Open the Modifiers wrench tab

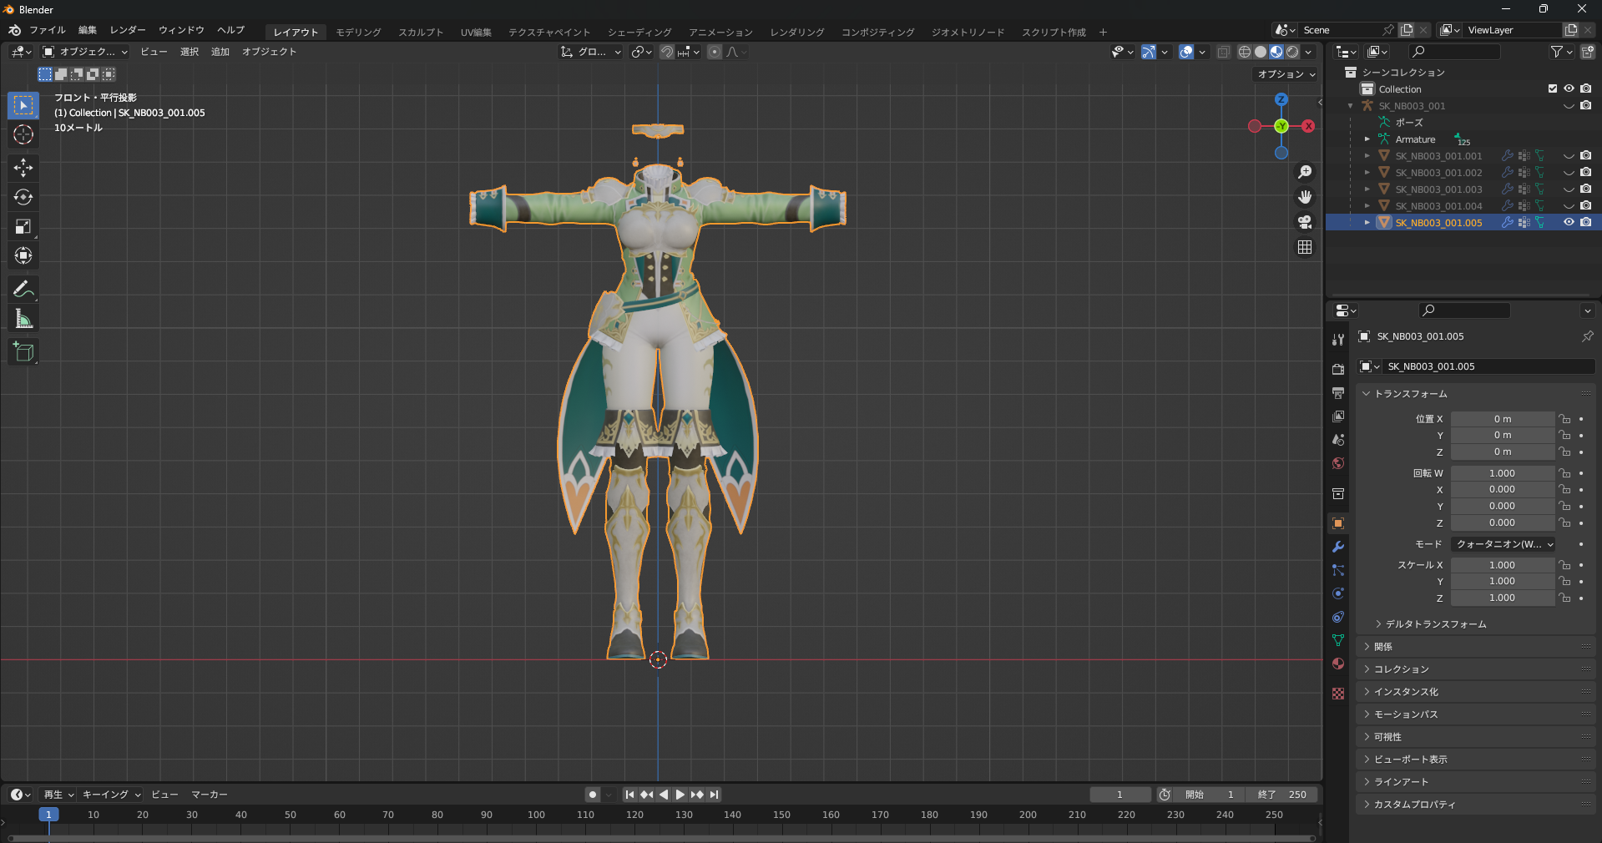tap(1338, 547)
